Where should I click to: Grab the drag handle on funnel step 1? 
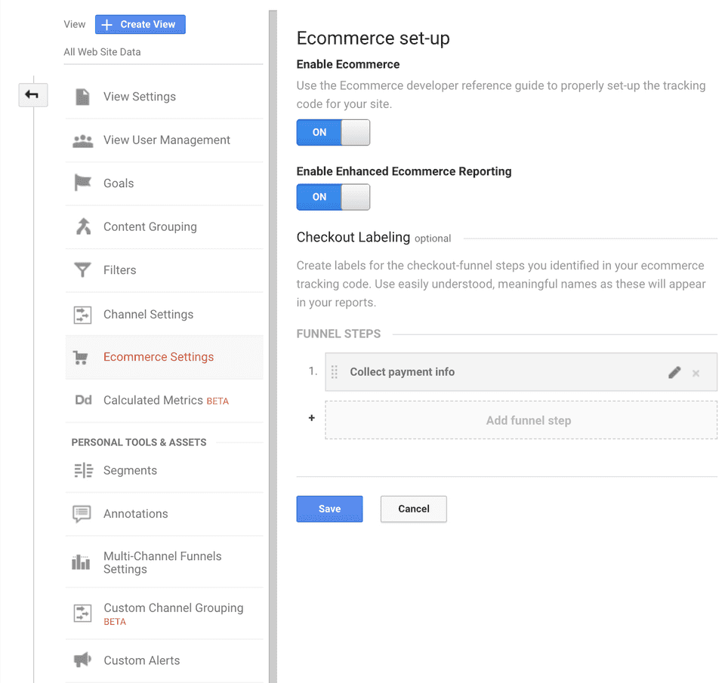pyautogui.click(x=335, y=372)
